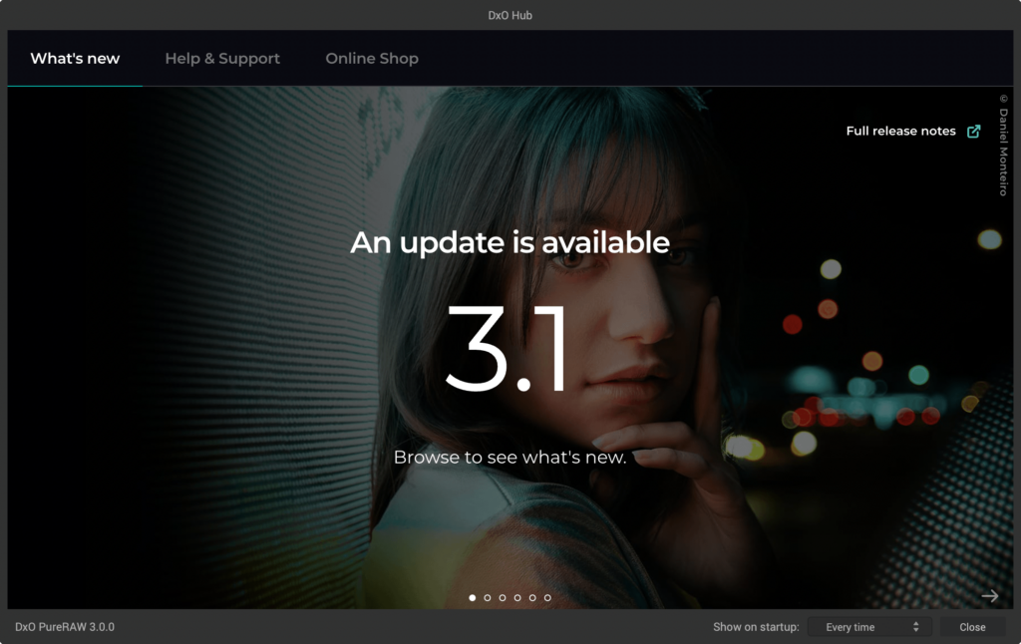This screenshot has width=1021, height=644.
Task: Click the DxO PureRAW 3.0.0 version text
Action: 65,627
